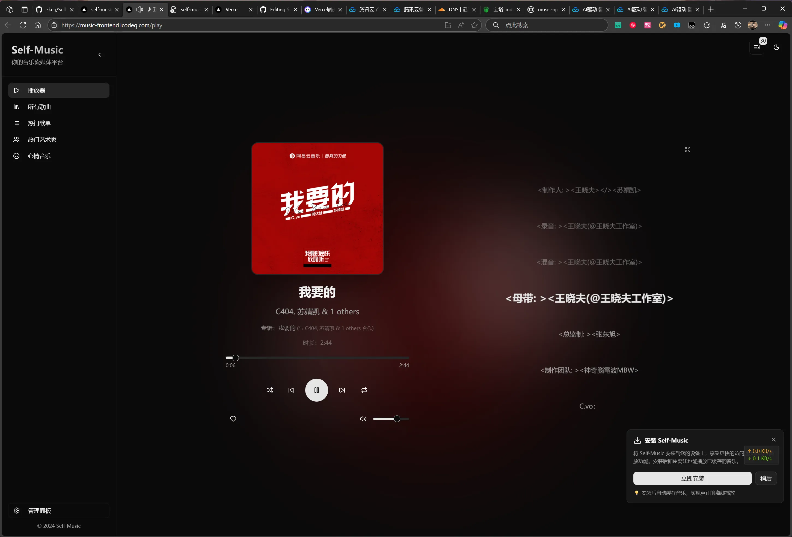Open tab actions menu icon
This screenshot has width=792, height=537.
24,10
